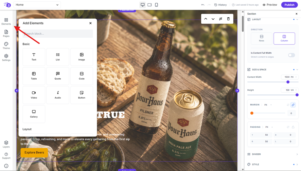Add the Text element block
Viewport: 301px width, 171px height.
click(34, 57)
